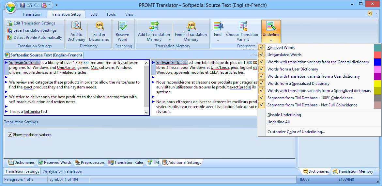
Task: Click Unix/Linux in the source text
Action: coord(66,68)
